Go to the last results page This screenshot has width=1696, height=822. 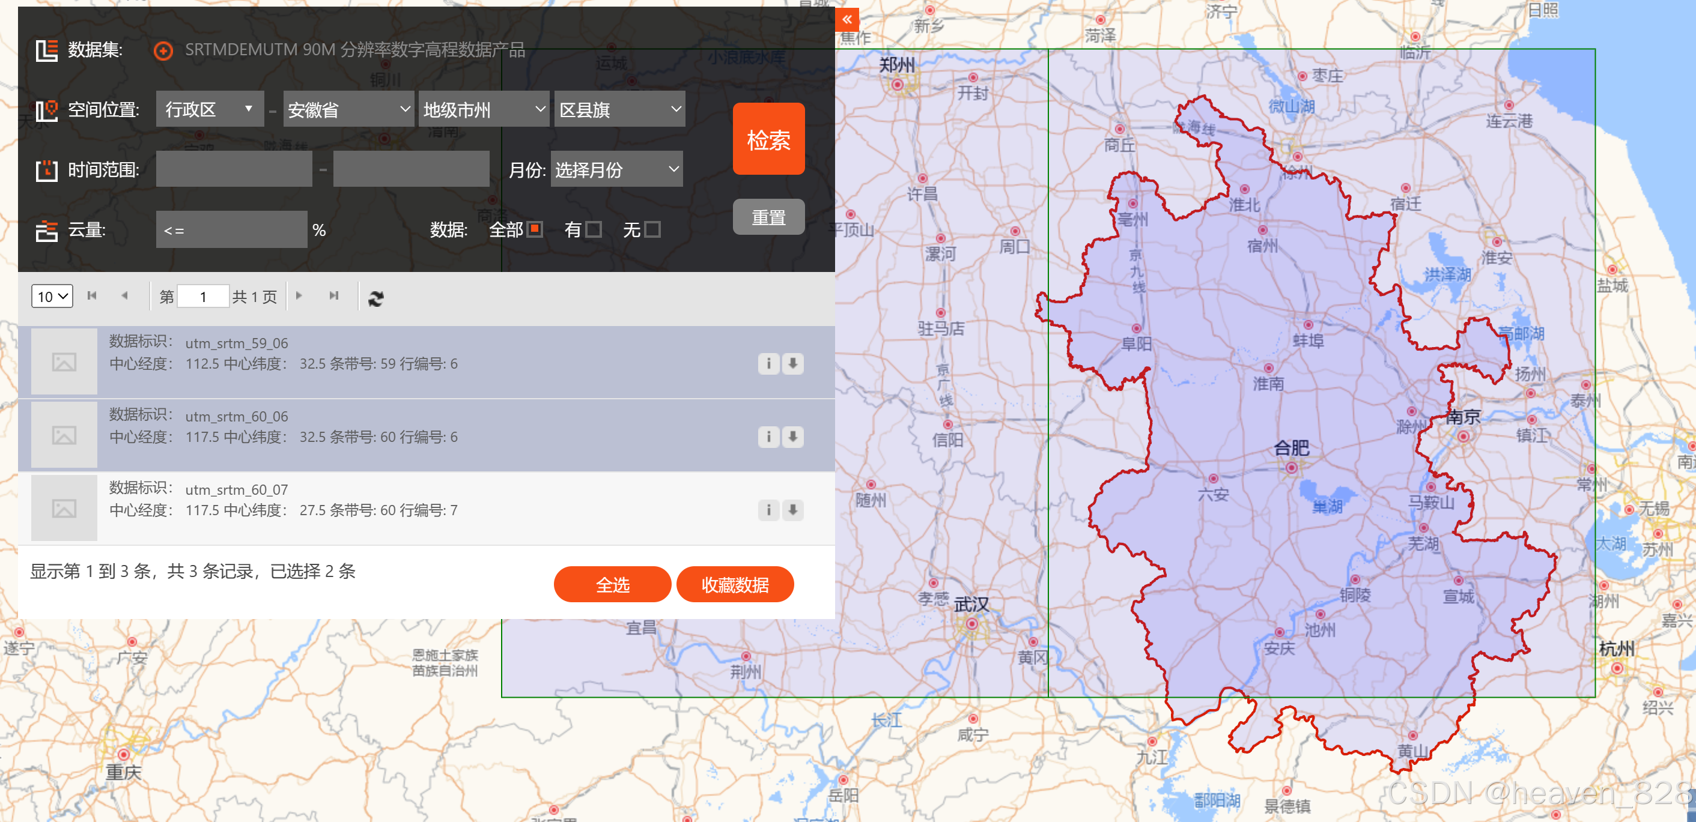pyautogui.click(x=334, y=296)
